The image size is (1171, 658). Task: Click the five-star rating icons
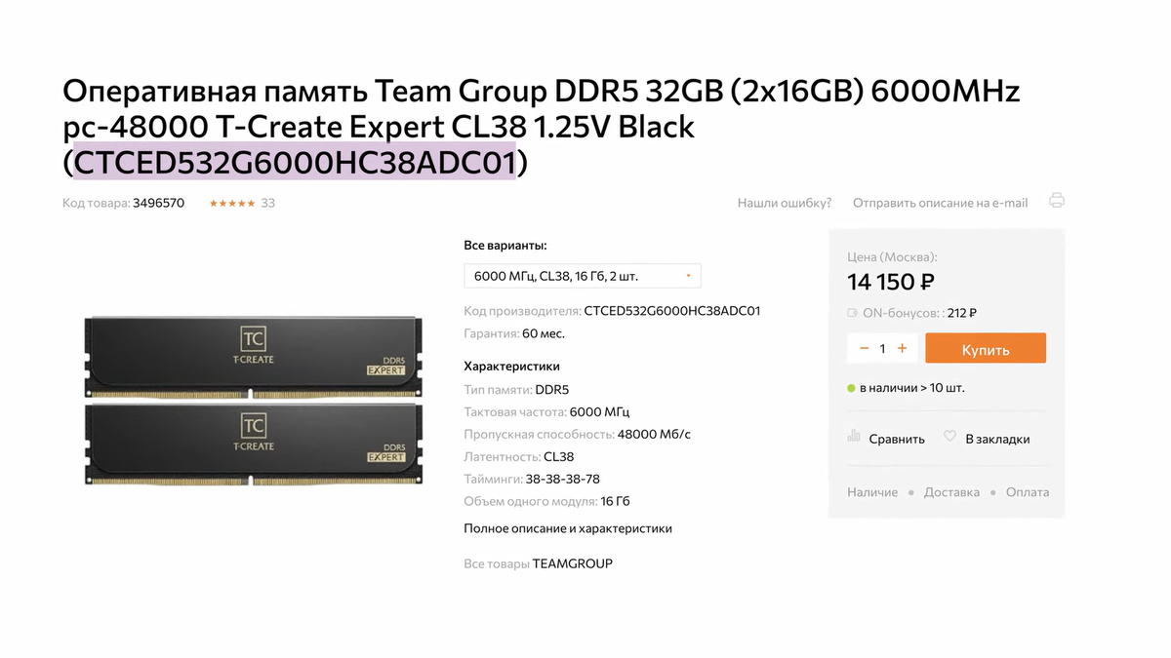(x=232, y=204)
